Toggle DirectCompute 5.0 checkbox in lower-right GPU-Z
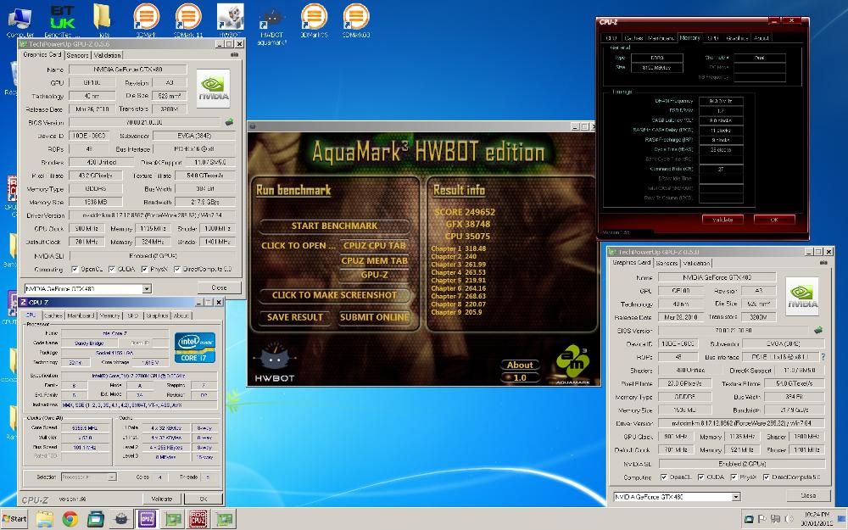The image size is (848, 530). 766,477
